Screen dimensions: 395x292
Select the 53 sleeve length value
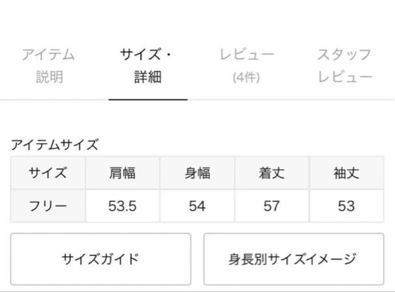click(x=346, y=206)
